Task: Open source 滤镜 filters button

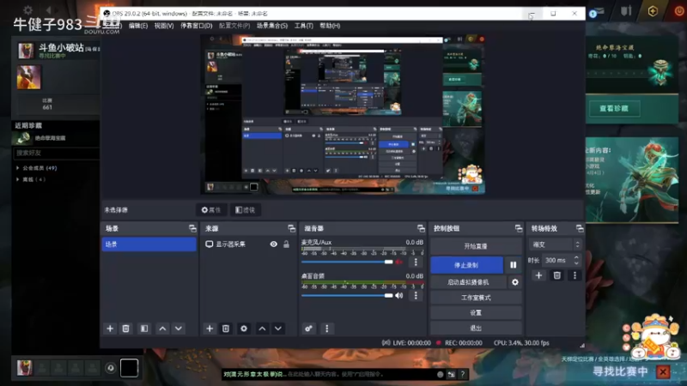Action: 246,210
